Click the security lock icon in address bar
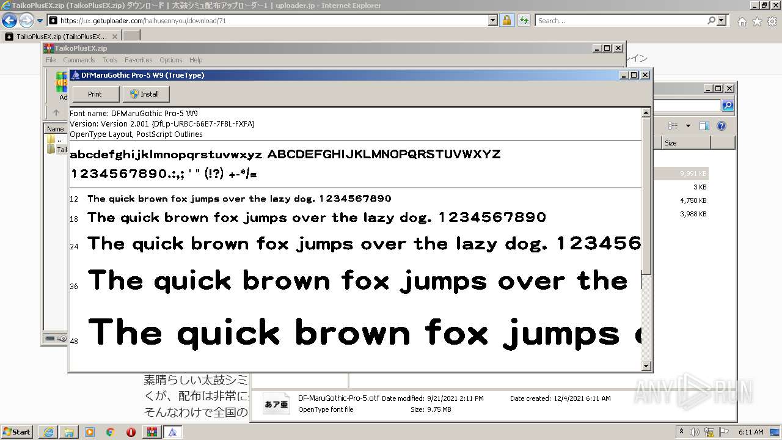This screenshot has height=440, width=782. (506, 20)
